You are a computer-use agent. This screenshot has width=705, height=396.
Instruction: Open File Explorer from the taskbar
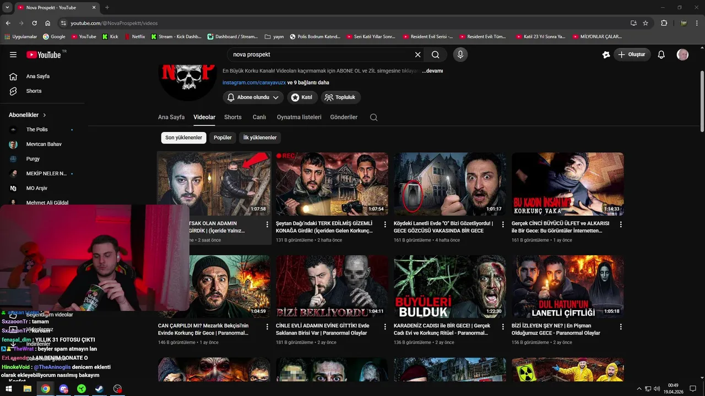tap(27, 389)
